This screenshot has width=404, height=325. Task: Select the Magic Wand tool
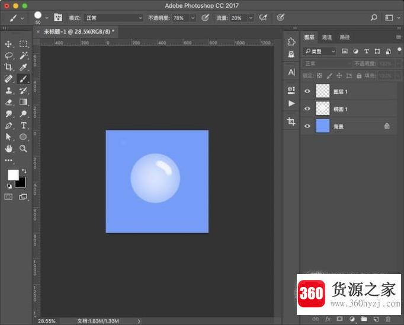pos(23,56)
